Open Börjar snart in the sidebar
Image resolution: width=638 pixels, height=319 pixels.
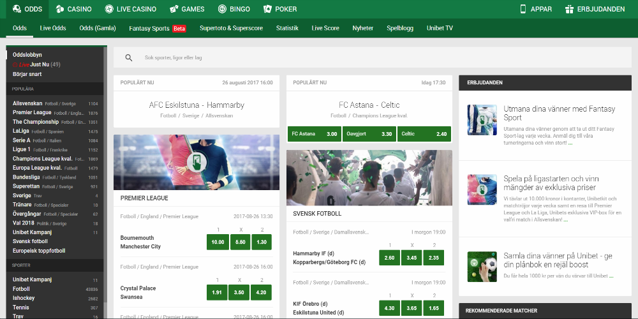click(27, 74)
